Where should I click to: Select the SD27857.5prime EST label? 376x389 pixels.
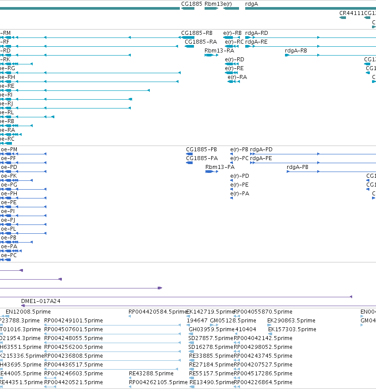211,338
